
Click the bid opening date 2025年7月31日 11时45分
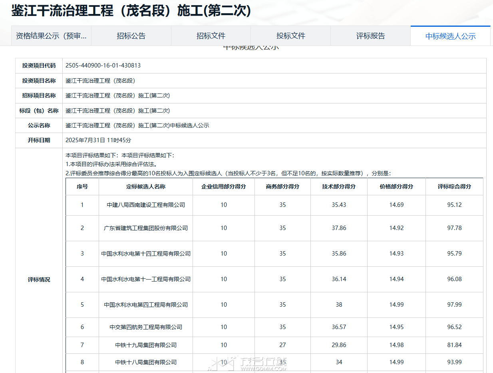click(98, 140)
